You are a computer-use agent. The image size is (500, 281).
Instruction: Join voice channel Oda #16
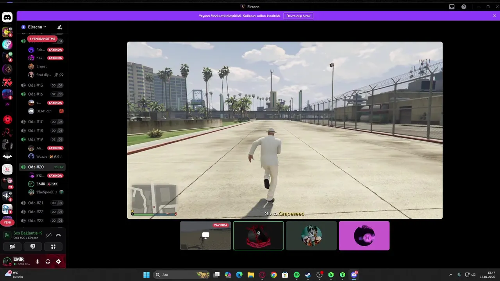tap(42, 94)
